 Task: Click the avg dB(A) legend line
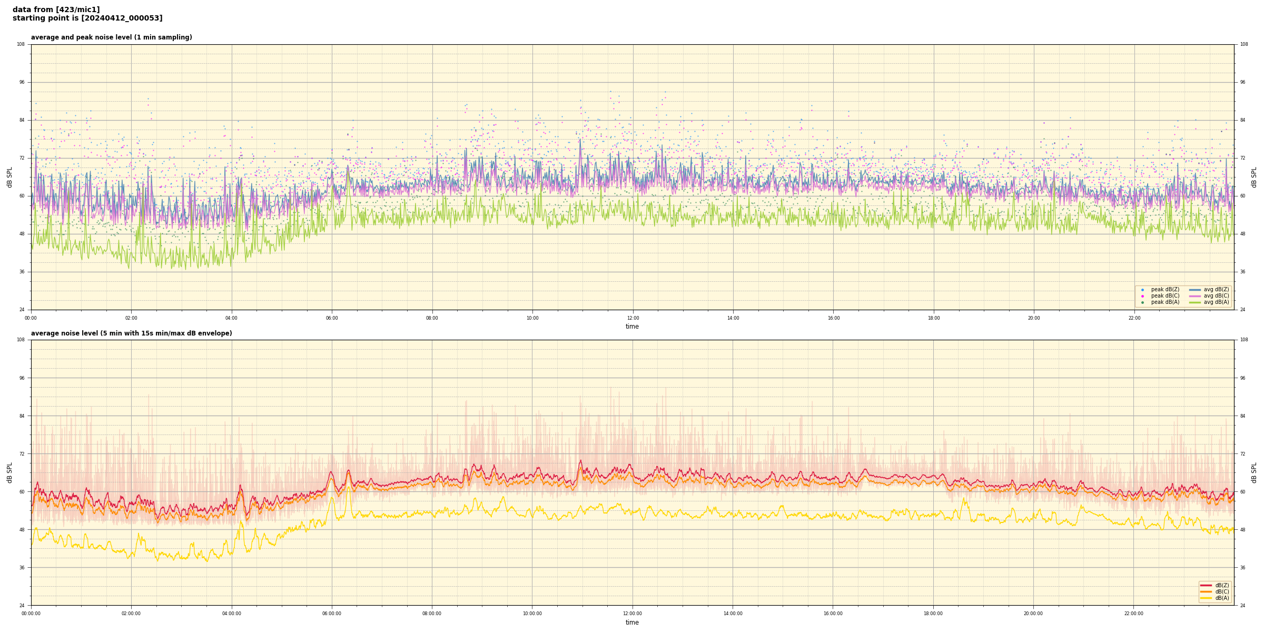(1195, 302)
